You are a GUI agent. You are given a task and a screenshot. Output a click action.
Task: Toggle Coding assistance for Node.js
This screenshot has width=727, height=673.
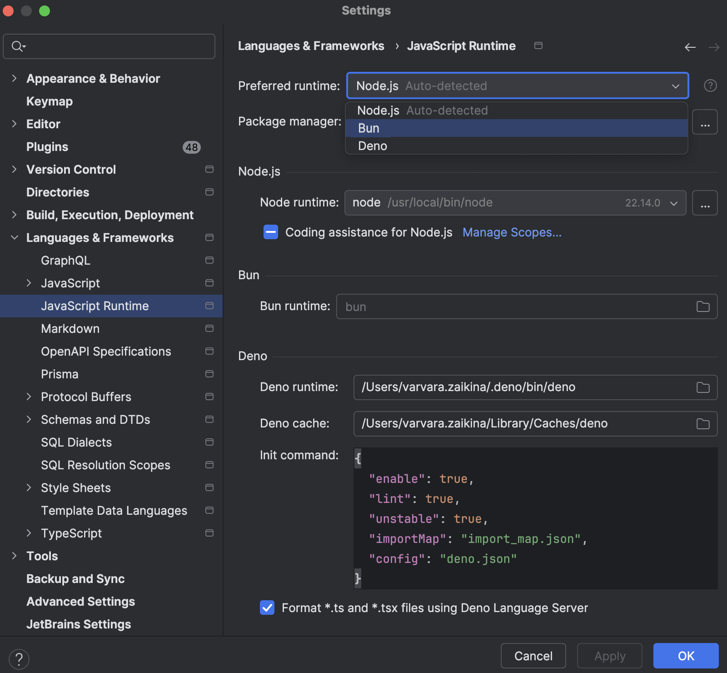pyautogui.click(x=270, y=232)
